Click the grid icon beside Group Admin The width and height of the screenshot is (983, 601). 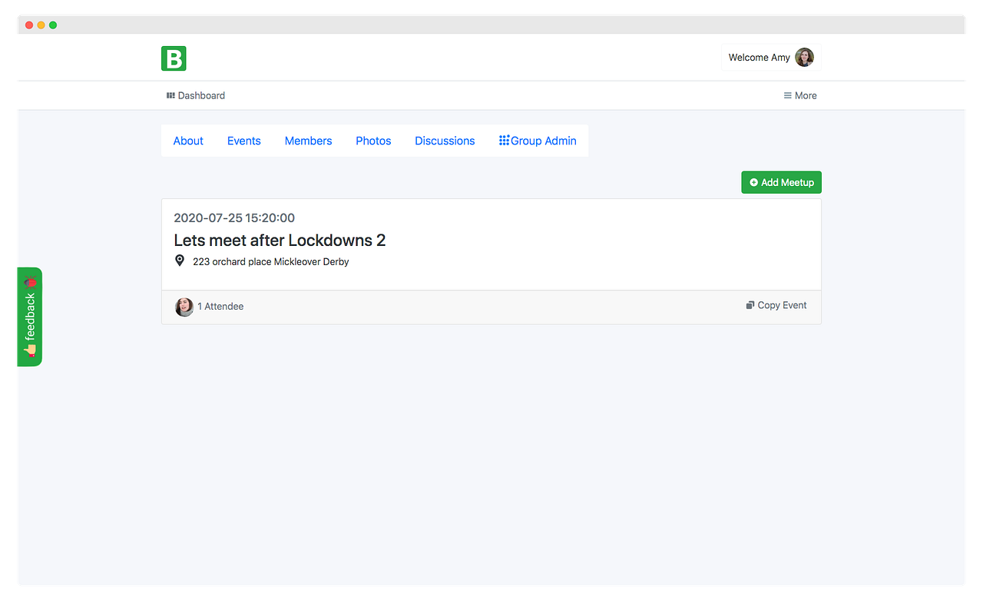pos(505,141)
